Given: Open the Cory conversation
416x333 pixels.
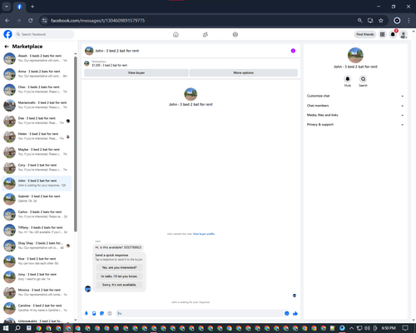Looking at the screenshot, I should [37, 167].
